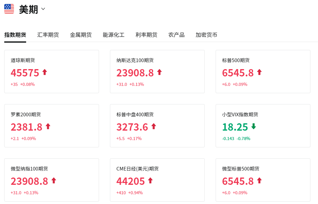The image size is (318, 204).
Task: Click the 美期 heading text
Action: [x=28, y=9]
